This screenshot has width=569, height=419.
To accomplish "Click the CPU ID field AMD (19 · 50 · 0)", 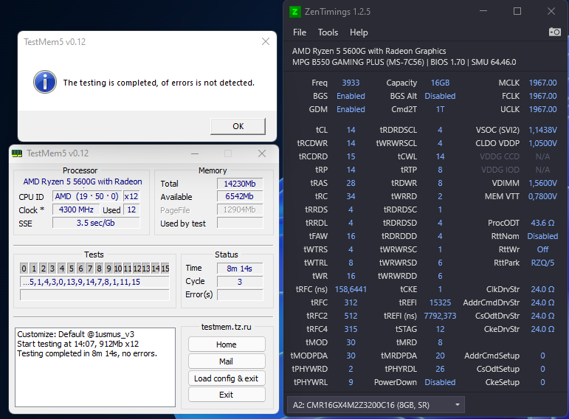I will coord(87,196).
